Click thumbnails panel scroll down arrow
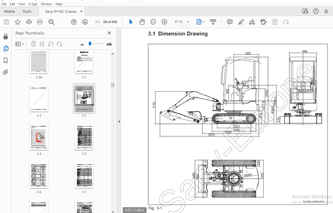This screenshot has width=333, height=213. click(x=113, y=211)
